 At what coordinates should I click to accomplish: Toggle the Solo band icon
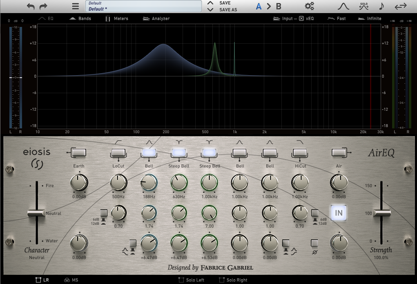tap(363, 6)
